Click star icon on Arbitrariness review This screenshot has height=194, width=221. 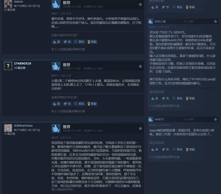click(140, 128)
